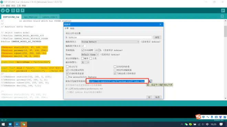This screenshot has width=227, height=127.
Task: Enable code folding checkbox
Action: [x=115, y=67]
